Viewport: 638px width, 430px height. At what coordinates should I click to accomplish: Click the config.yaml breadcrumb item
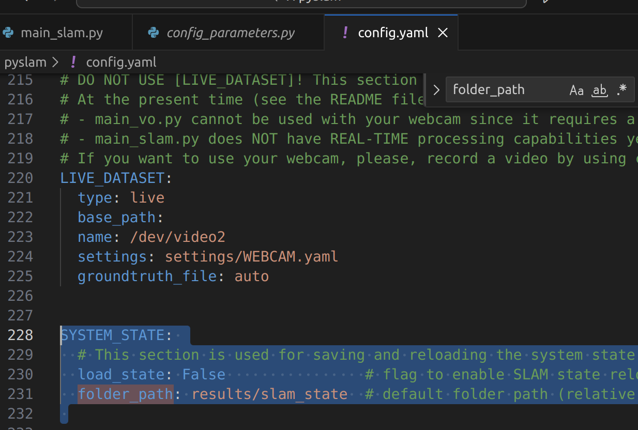pyautogui.click(x=121, y=63)
